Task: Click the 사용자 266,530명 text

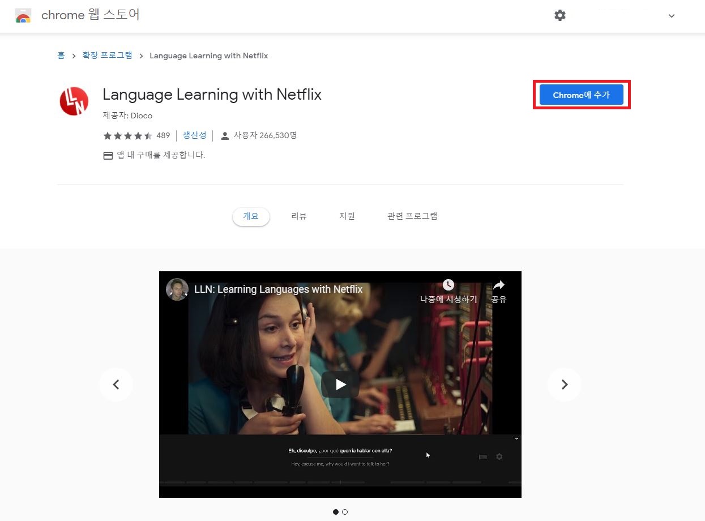Action: click(x=266, y=135)
